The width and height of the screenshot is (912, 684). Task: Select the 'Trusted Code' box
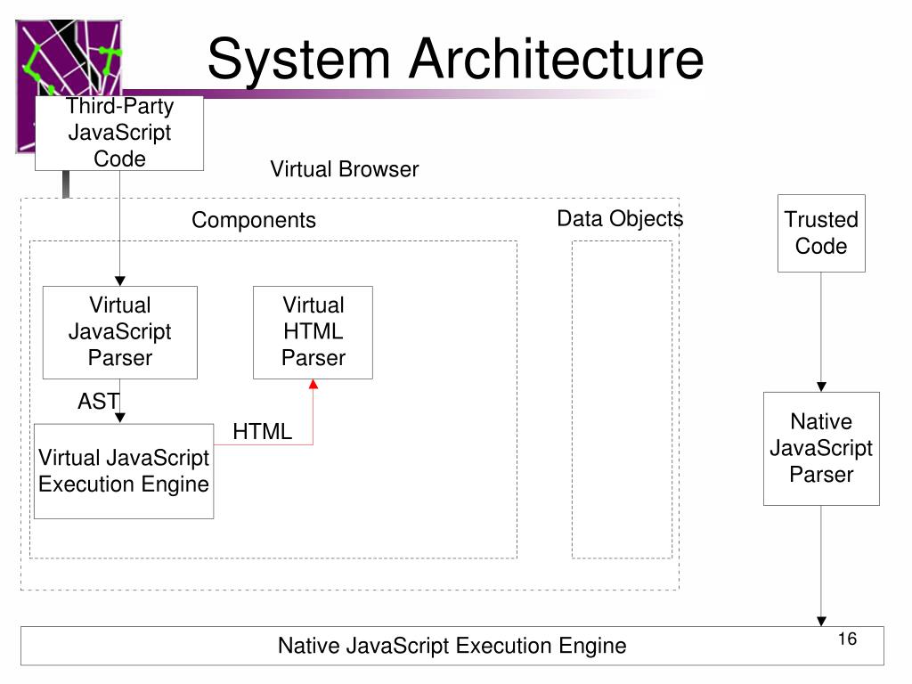pyautogui.click(x=821, y=233)
